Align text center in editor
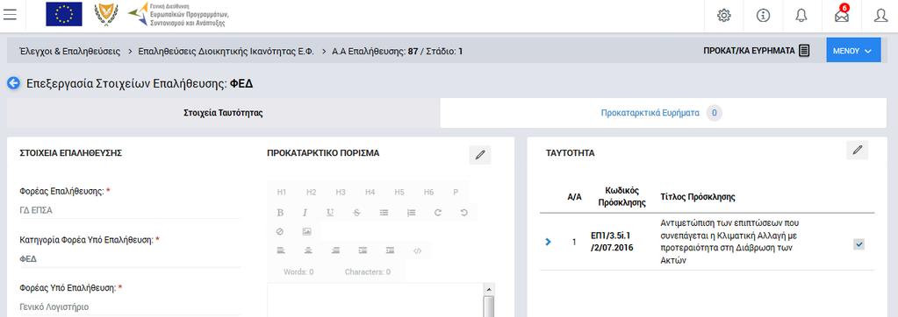 [x=308, y=250]
